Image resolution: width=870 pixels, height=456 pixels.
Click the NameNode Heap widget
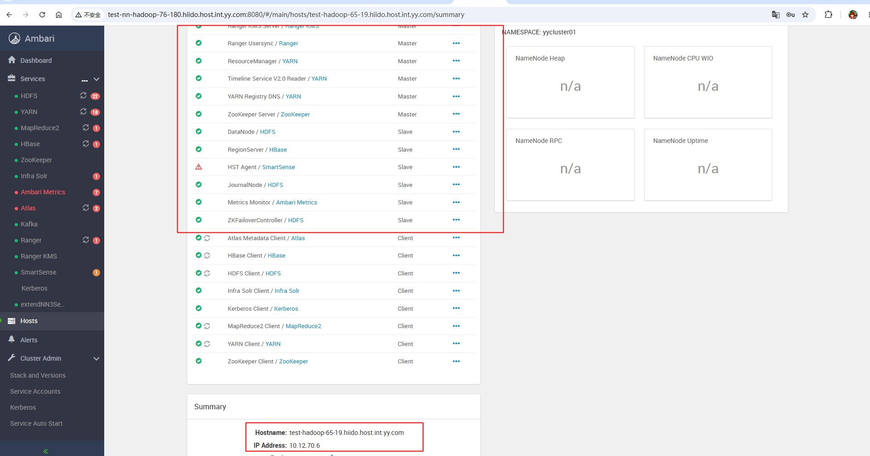pos(570,82)
